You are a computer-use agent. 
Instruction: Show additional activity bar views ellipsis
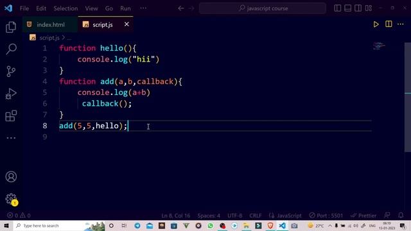tap(11, 138)
